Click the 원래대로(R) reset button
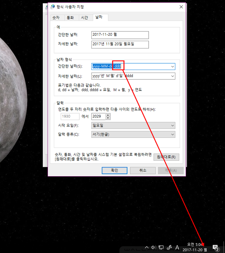 (166, 157)
